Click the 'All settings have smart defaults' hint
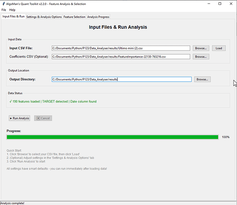237x205 pixels. [x=57, y=168]
